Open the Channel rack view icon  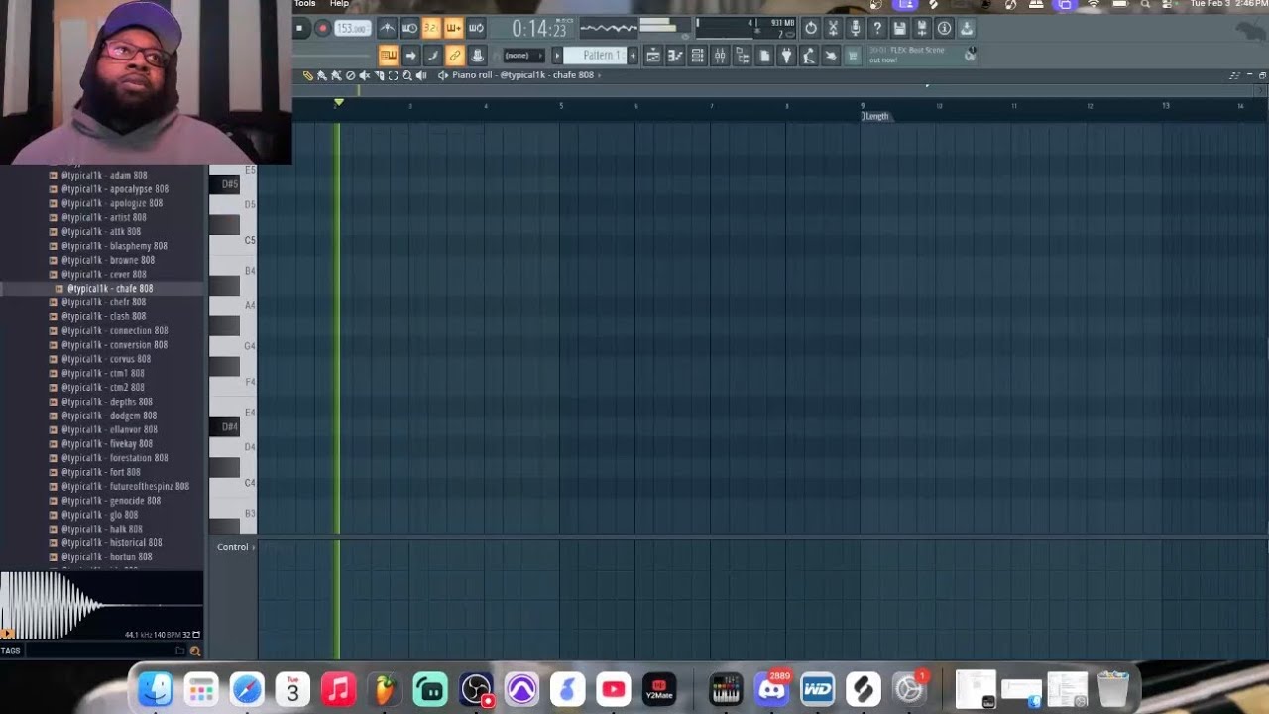(x=697, y=56)
